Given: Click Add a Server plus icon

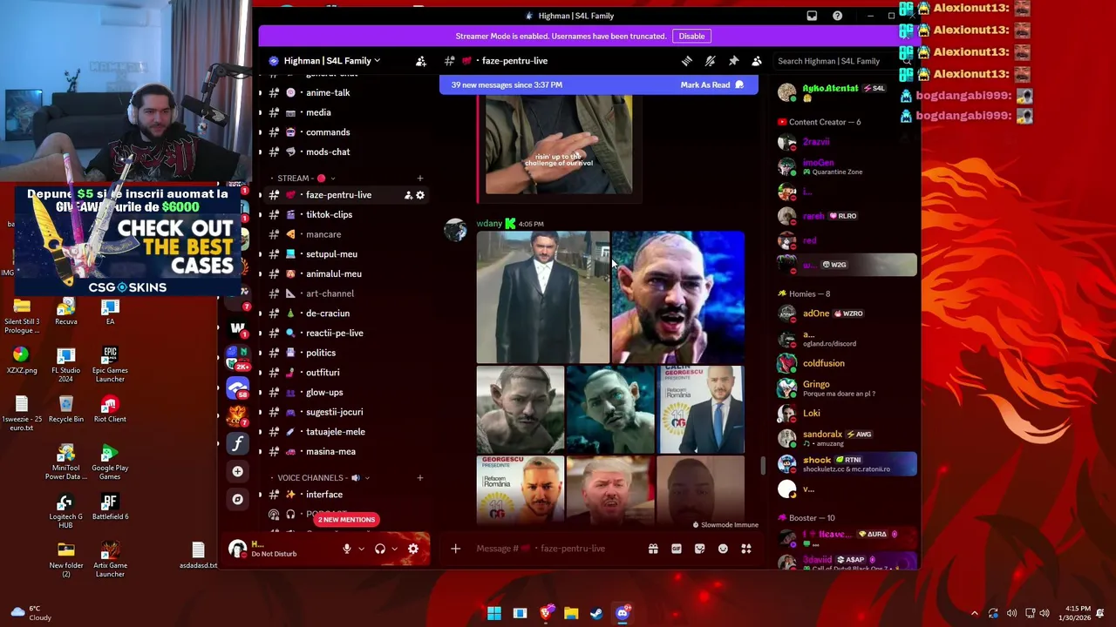Looking at the screenshot, I should coord(237,471).
